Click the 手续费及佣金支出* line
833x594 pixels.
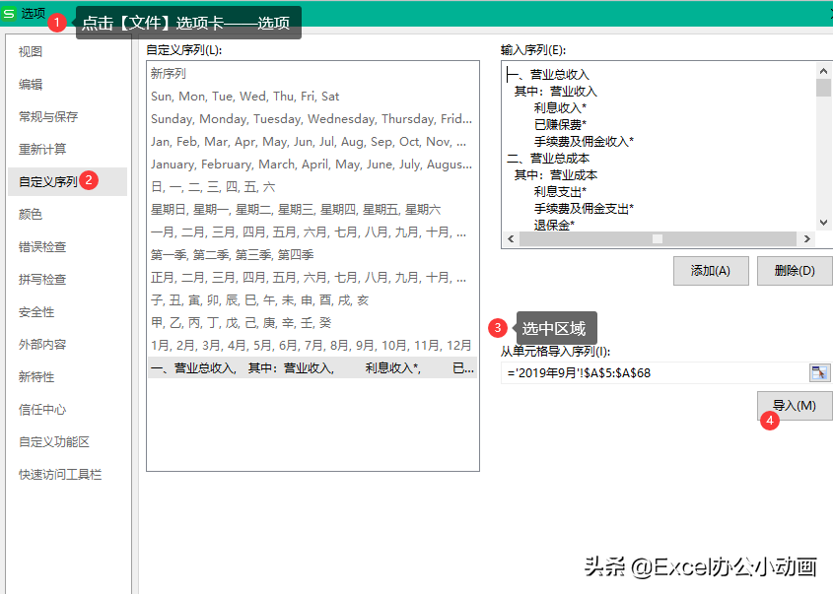click(x=584, y=208)
